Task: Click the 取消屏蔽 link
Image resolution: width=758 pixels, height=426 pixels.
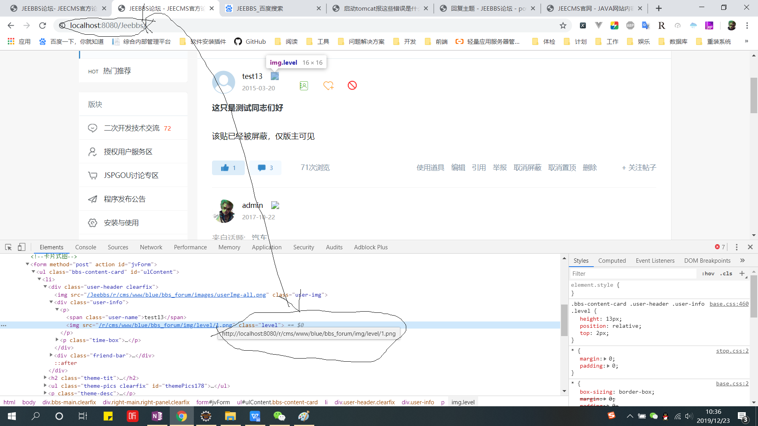Action: [527, 168]
